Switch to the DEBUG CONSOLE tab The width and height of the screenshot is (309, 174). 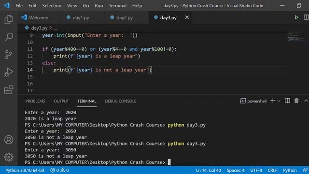(x=120, y=101)
